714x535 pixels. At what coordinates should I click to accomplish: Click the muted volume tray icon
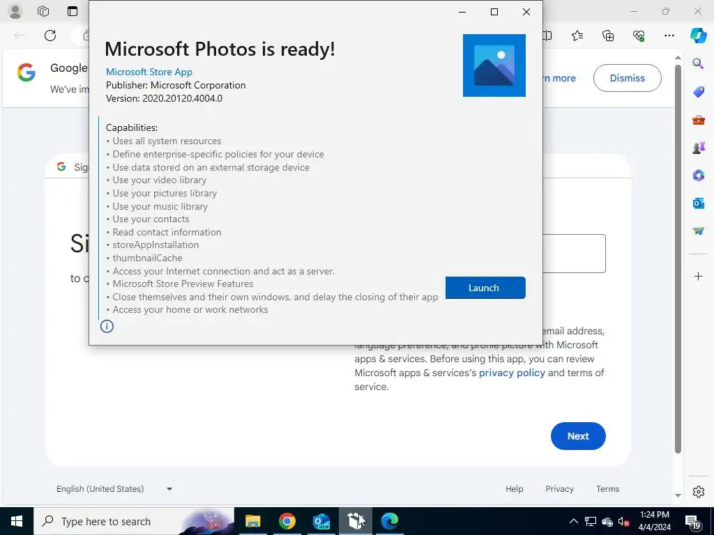[x=624, y=521]
